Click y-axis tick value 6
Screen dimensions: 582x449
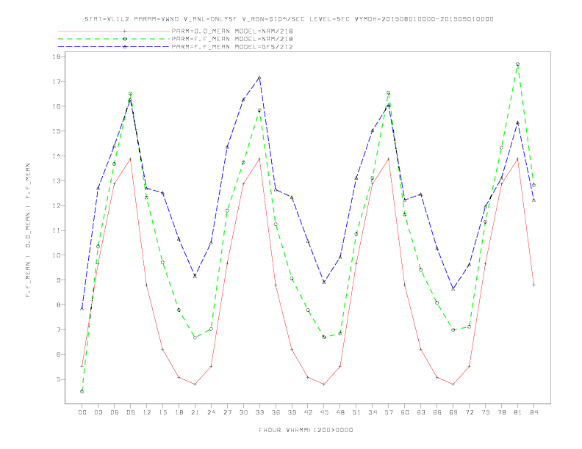click(x=59, y=354)
